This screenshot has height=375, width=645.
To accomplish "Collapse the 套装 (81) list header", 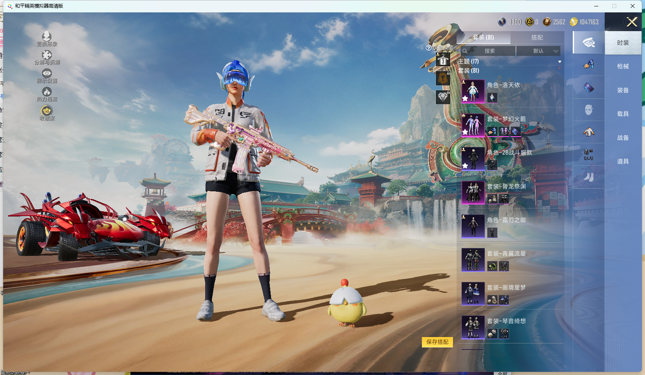I will click(x=469, y=71).
